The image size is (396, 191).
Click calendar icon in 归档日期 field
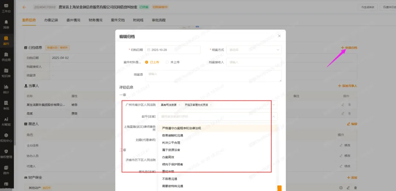(x=149, y=50)
